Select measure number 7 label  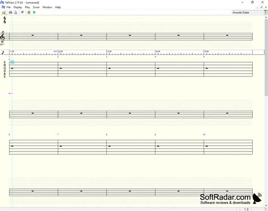point(58,135)
